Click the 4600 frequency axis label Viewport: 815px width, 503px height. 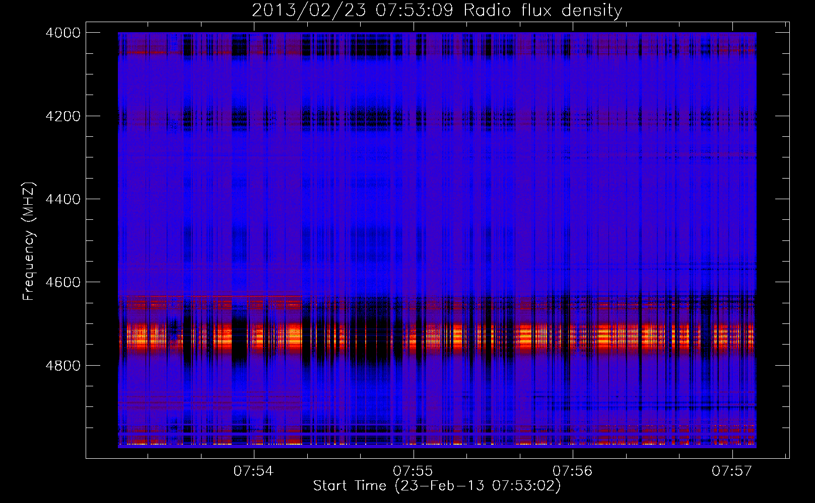pyautogui.click(x=63, y=282)
